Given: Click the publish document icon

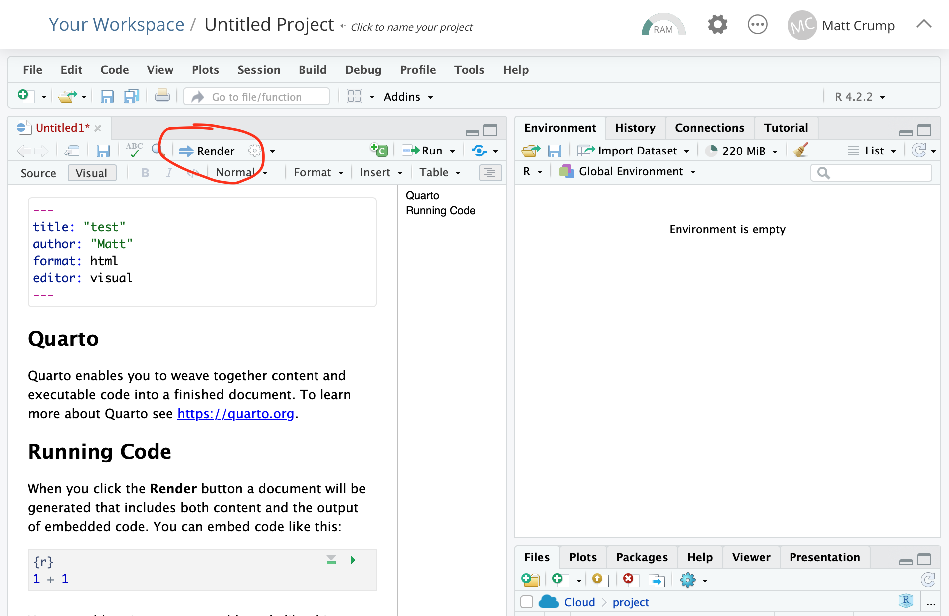Looking at the screenshot, I should click(479, 151).
